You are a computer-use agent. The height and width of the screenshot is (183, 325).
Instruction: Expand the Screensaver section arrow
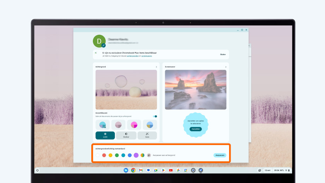coord(226,67)
